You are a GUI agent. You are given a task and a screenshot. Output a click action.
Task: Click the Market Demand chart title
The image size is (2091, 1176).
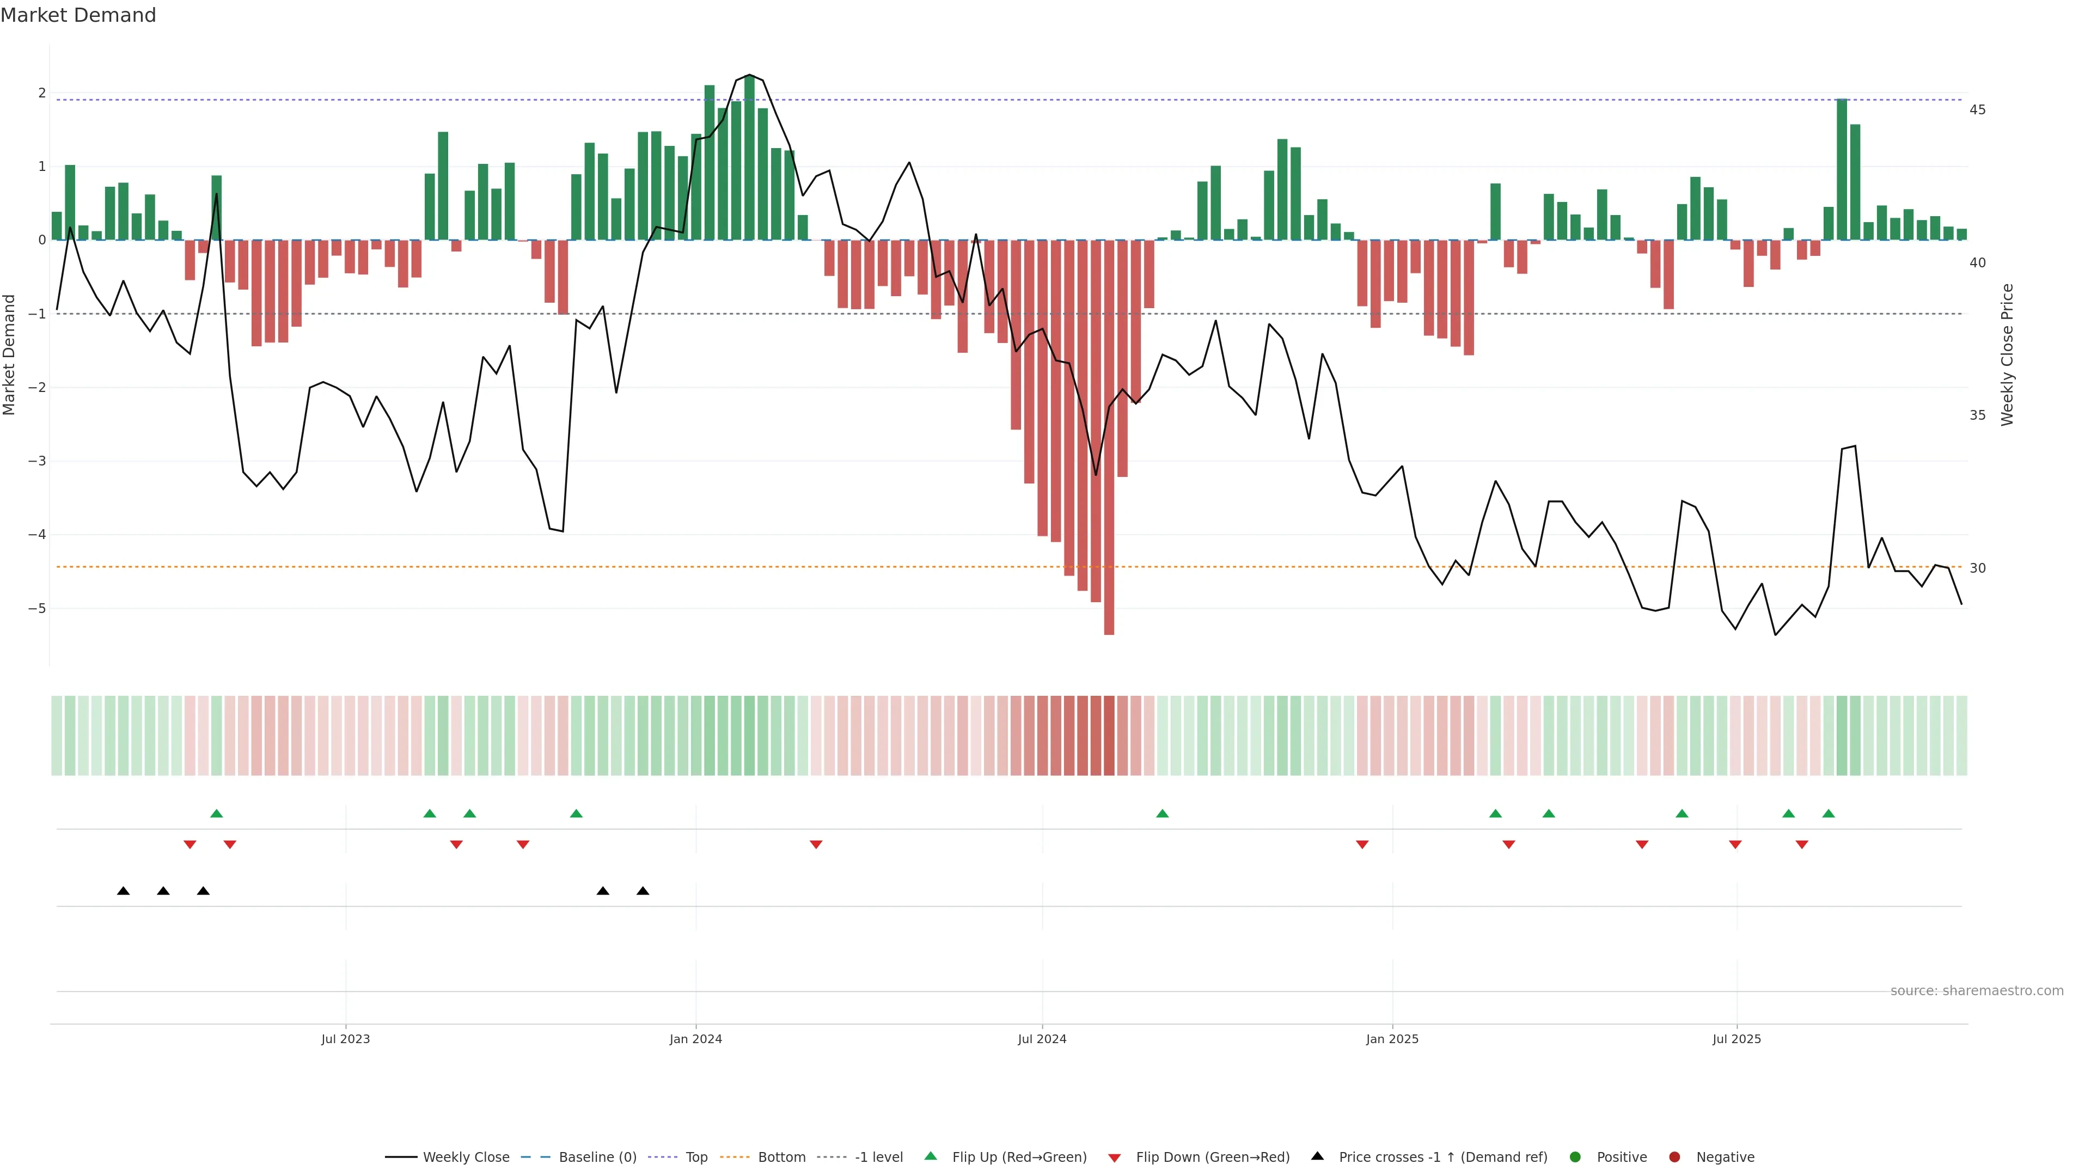click(x=78, y=15)
